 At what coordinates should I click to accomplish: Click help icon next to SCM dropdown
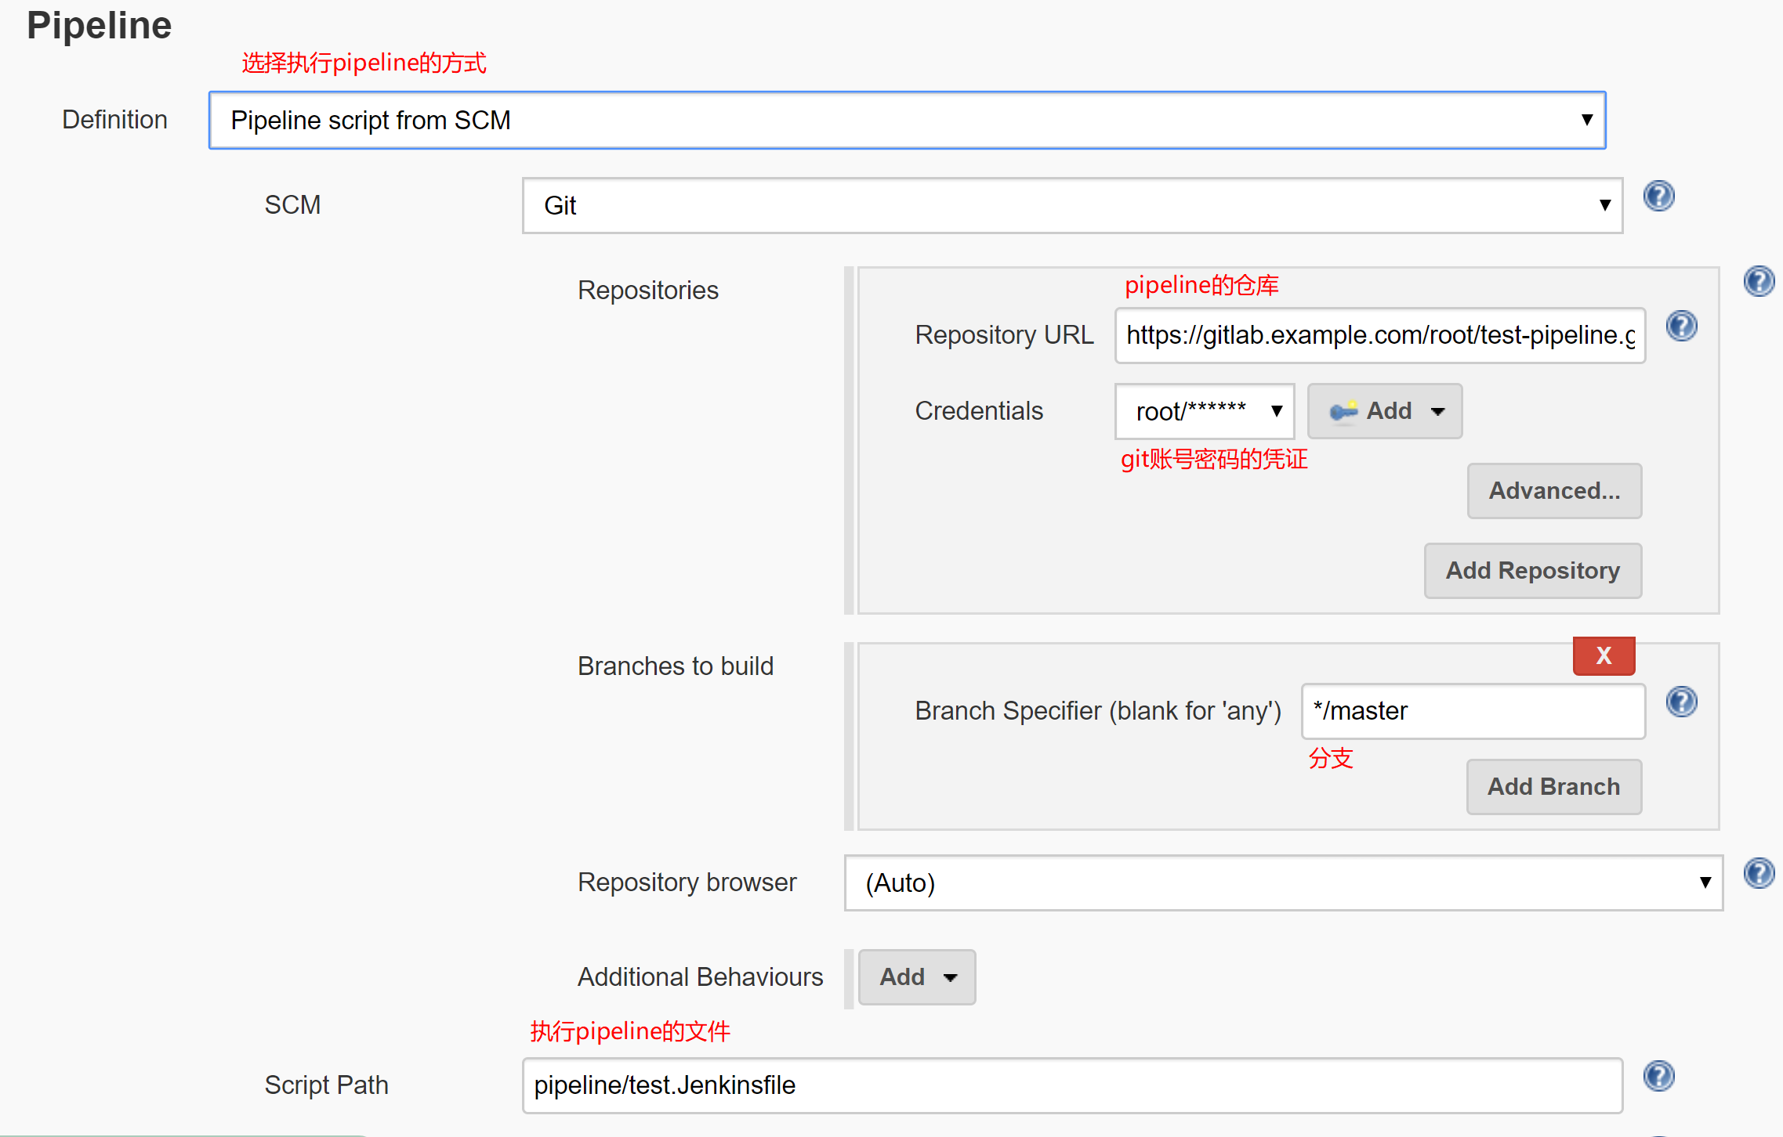[x=1658, y=196]
